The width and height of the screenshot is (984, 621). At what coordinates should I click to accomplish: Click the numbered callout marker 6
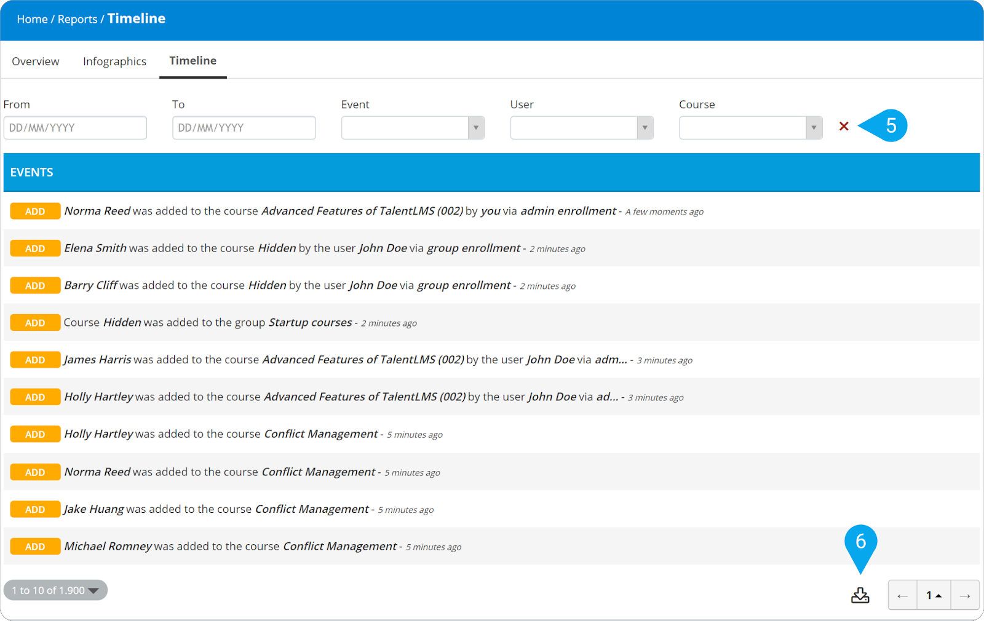[860, 542]
